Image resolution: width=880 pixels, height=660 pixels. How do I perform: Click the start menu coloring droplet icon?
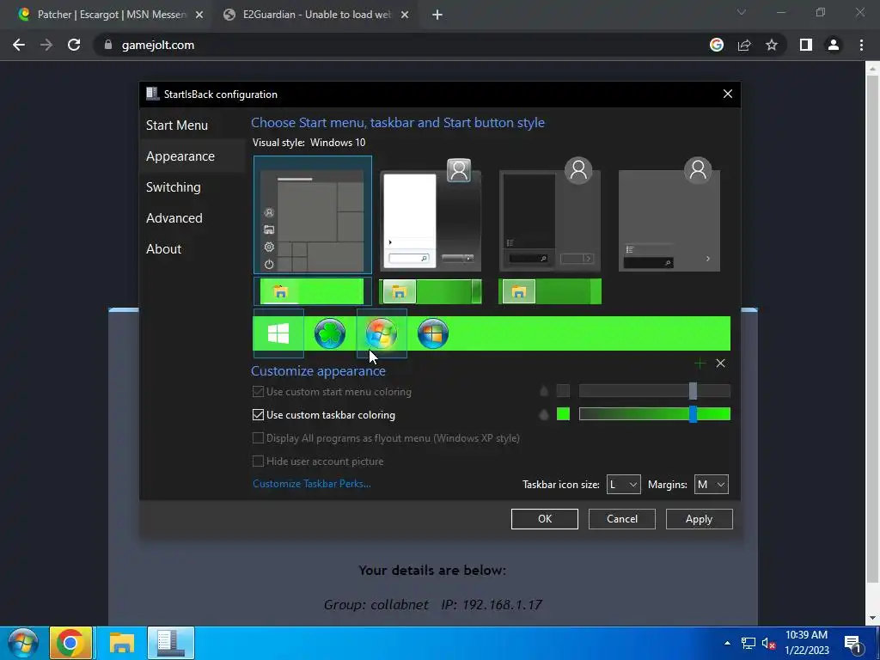click(x=544, y=391)
